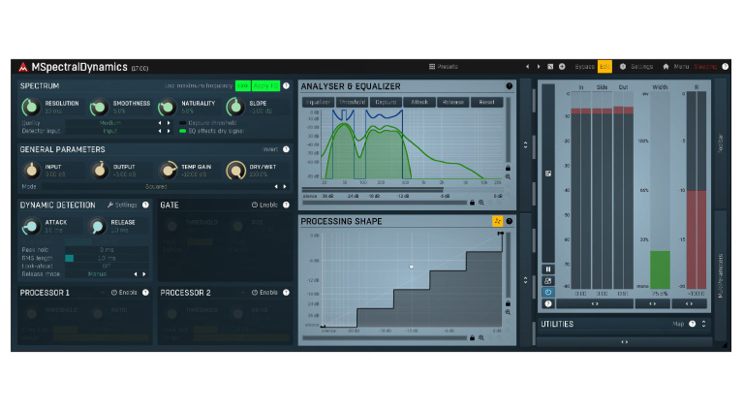Enable the Gate section
The height and width of the screenshot is (411, 744).
(264, 205)
